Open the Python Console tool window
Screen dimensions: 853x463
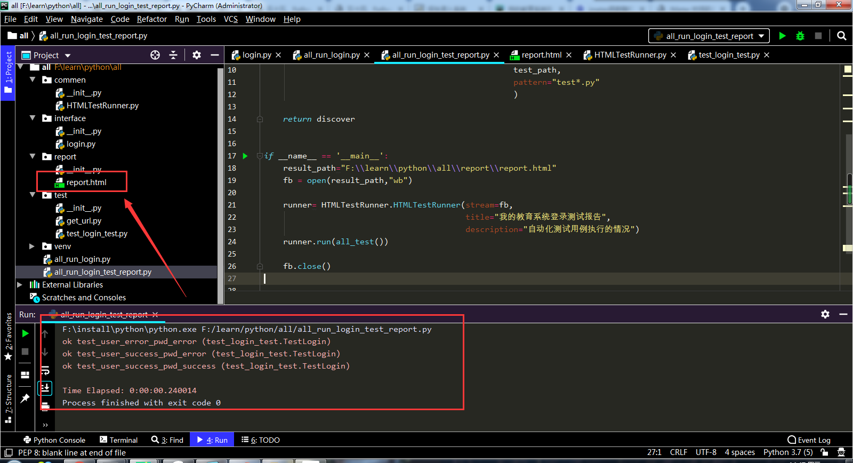point(54,440)
